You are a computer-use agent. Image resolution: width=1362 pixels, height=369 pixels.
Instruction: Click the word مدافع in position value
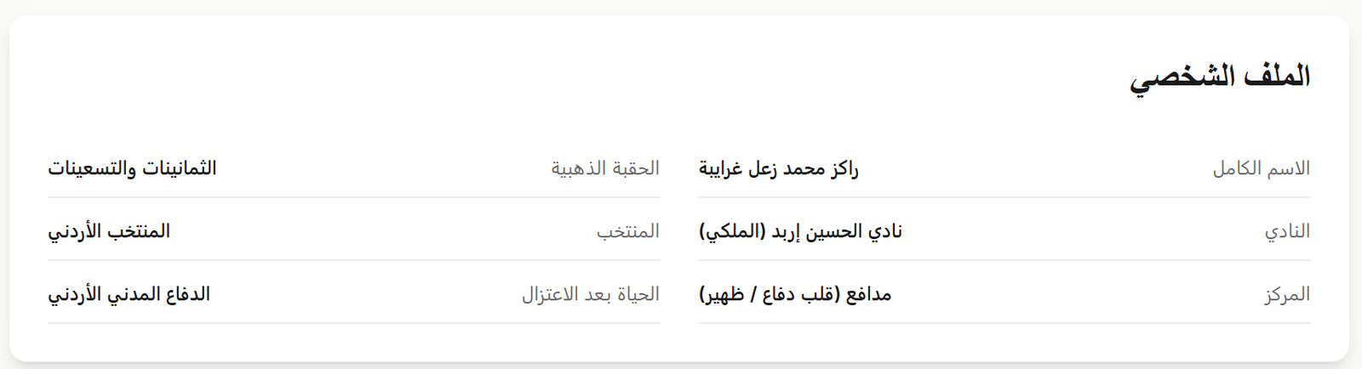(867, 294)
